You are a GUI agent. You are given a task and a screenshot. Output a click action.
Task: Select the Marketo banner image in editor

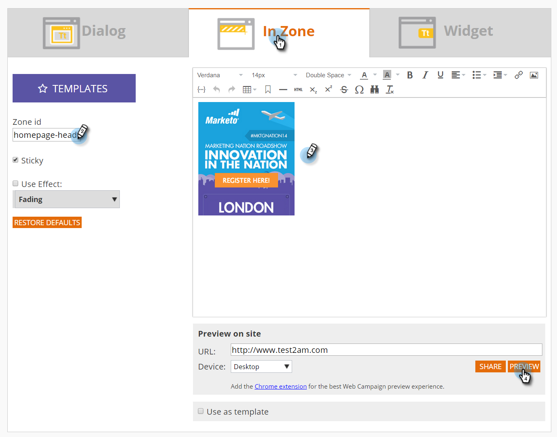point(246,159)
